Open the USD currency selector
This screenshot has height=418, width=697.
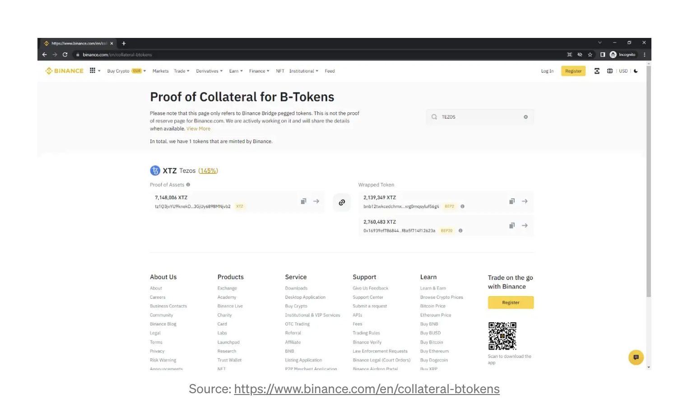(623, 71)
